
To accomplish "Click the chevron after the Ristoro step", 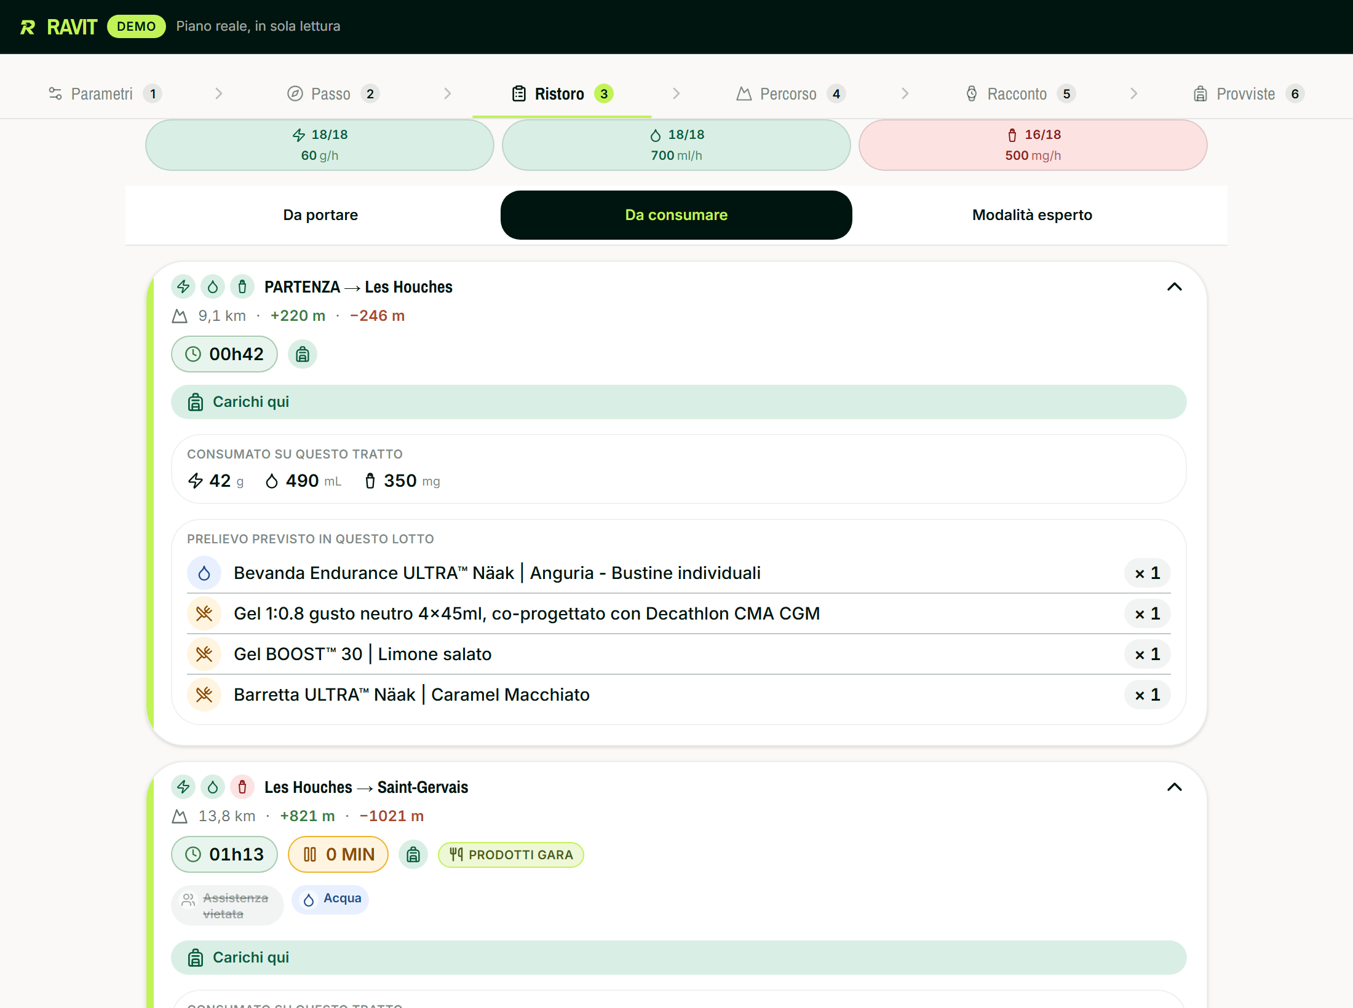I will pos(676,93).
